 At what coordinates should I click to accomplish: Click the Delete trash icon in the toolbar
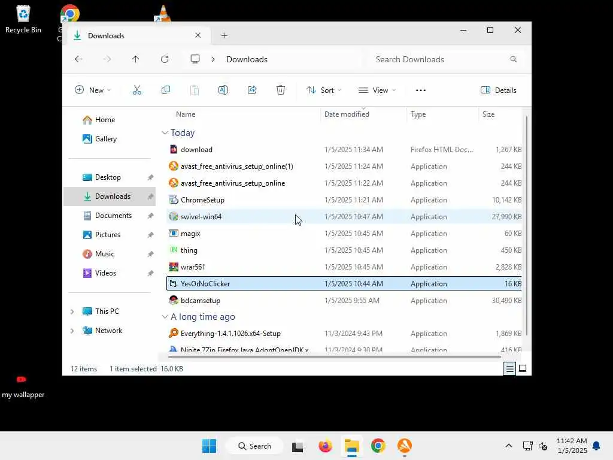click(x=281, y=90)
